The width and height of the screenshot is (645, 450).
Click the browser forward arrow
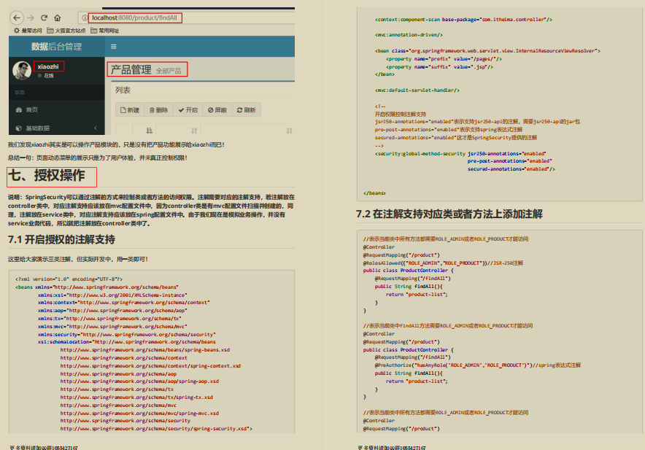point(31,18)
